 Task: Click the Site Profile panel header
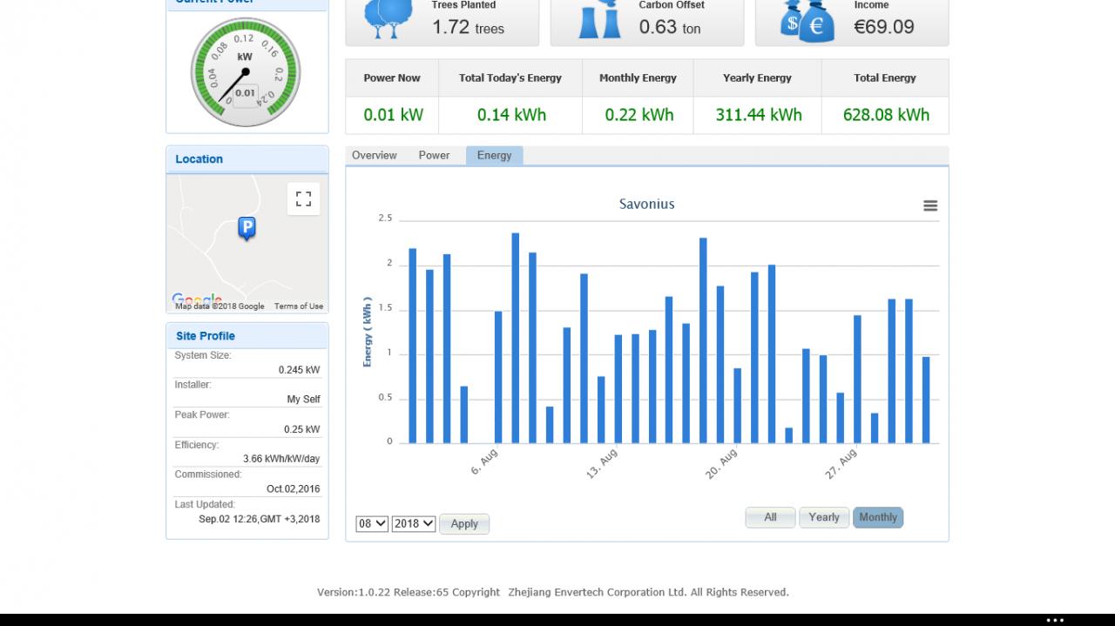[x=247, y=336]
